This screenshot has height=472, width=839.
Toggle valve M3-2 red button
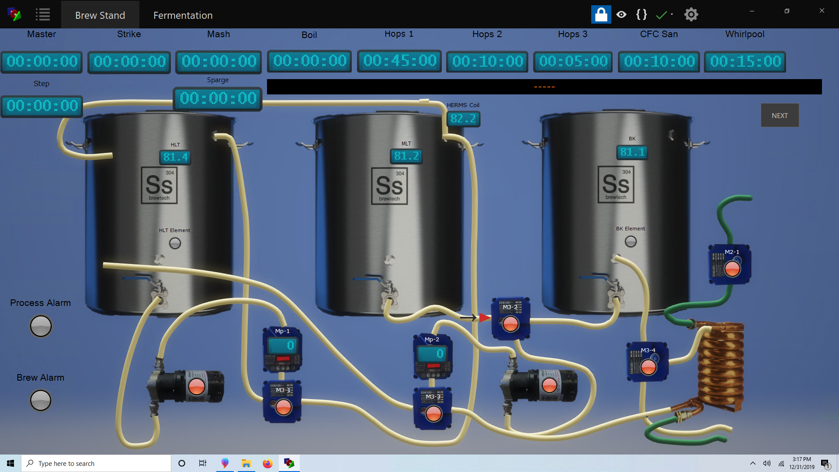pyautogui.click(x=510, y=324)
